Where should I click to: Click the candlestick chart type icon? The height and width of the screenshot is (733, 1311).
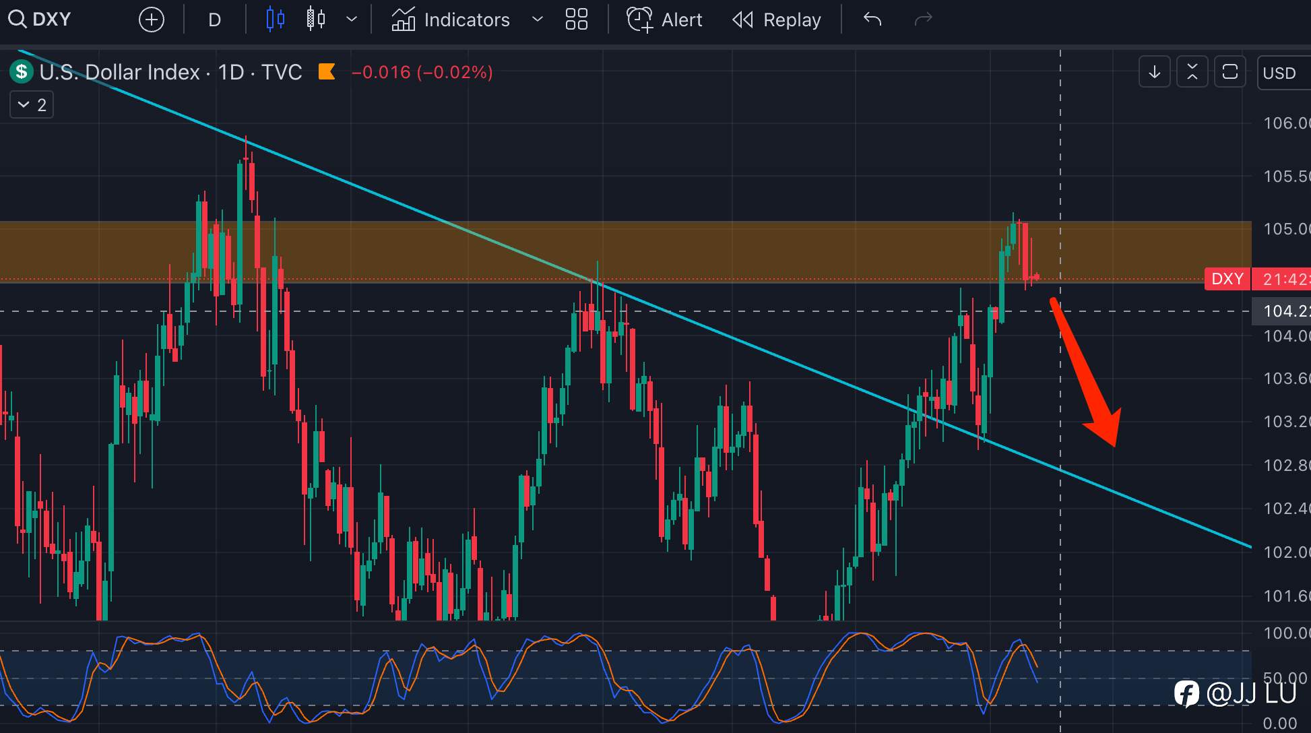click(275, 19)
